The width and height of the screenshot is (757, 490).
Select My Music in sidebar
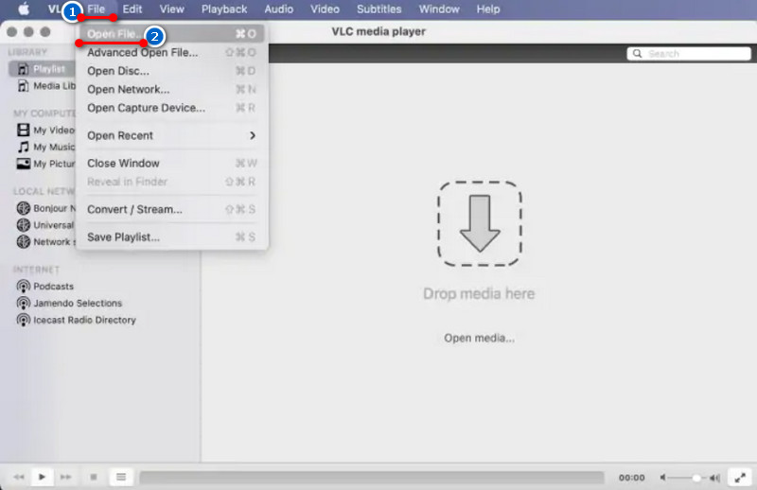coord(46,147)
